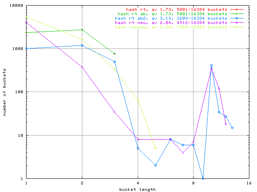Click the purple cross legend line sample
The width and height of the screenshot is (257, 192).
(237, 23)
